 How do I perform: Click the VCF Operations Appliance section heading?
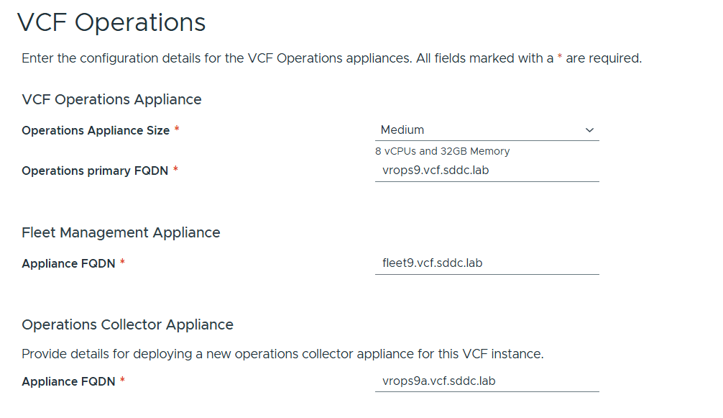pyautogui.click(x=111, y=99)
